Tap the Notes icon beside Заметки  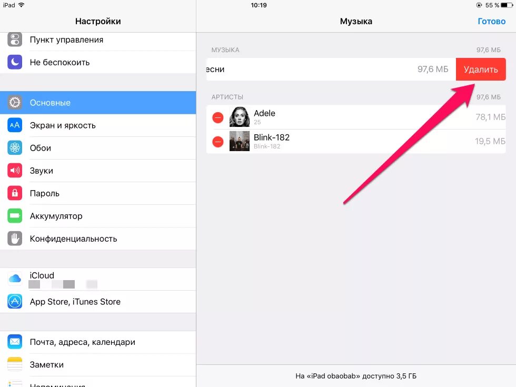click(15, 364)
